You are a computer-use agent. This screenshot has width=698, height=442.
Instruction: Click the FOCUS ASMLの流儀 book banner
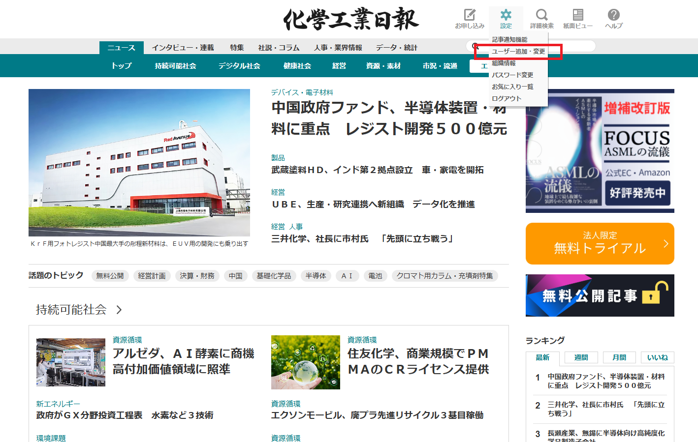[x=600, y=150]
